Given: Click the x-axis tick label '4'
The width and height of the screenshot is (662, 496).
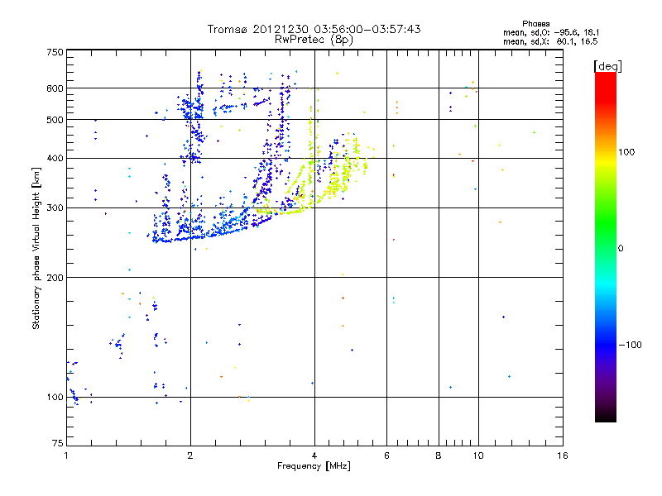Looking at the screenshot, I should pos(314,455).
